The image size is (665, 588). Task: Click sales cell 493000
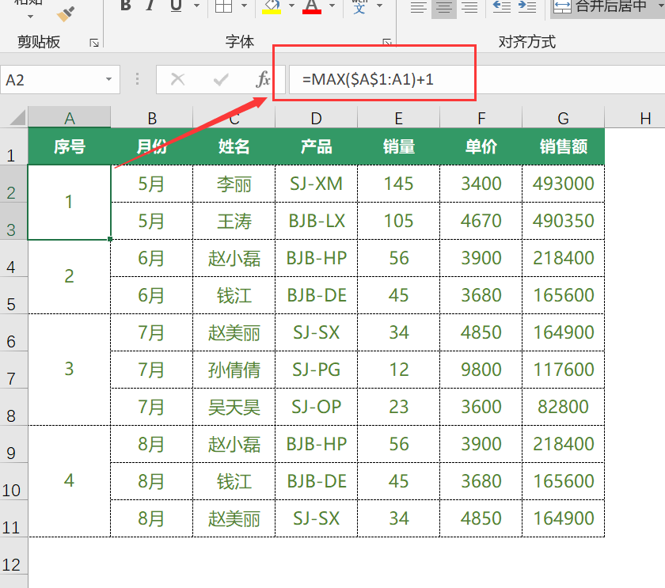563,184
